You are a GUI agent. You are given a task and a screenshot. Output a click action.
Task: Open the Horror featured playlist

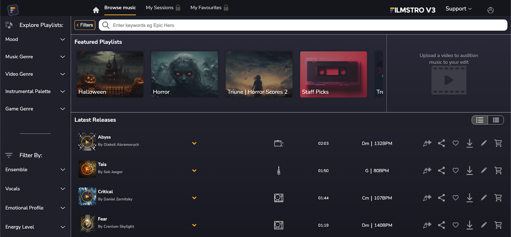coord(184,74)
